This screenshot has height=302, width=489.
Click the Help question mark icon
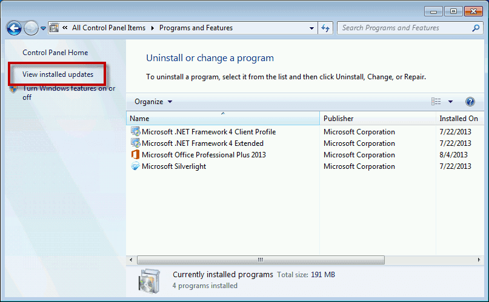pyautogui.click(x=470, y=102)
